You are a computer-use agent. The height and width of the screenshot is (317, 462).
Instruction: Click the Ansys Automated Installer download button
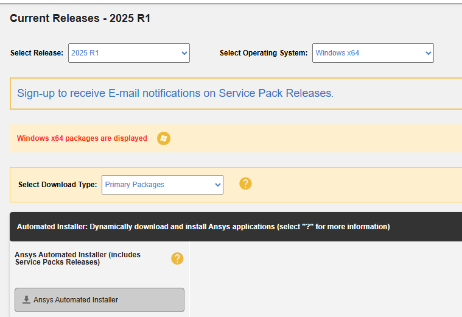100,300
